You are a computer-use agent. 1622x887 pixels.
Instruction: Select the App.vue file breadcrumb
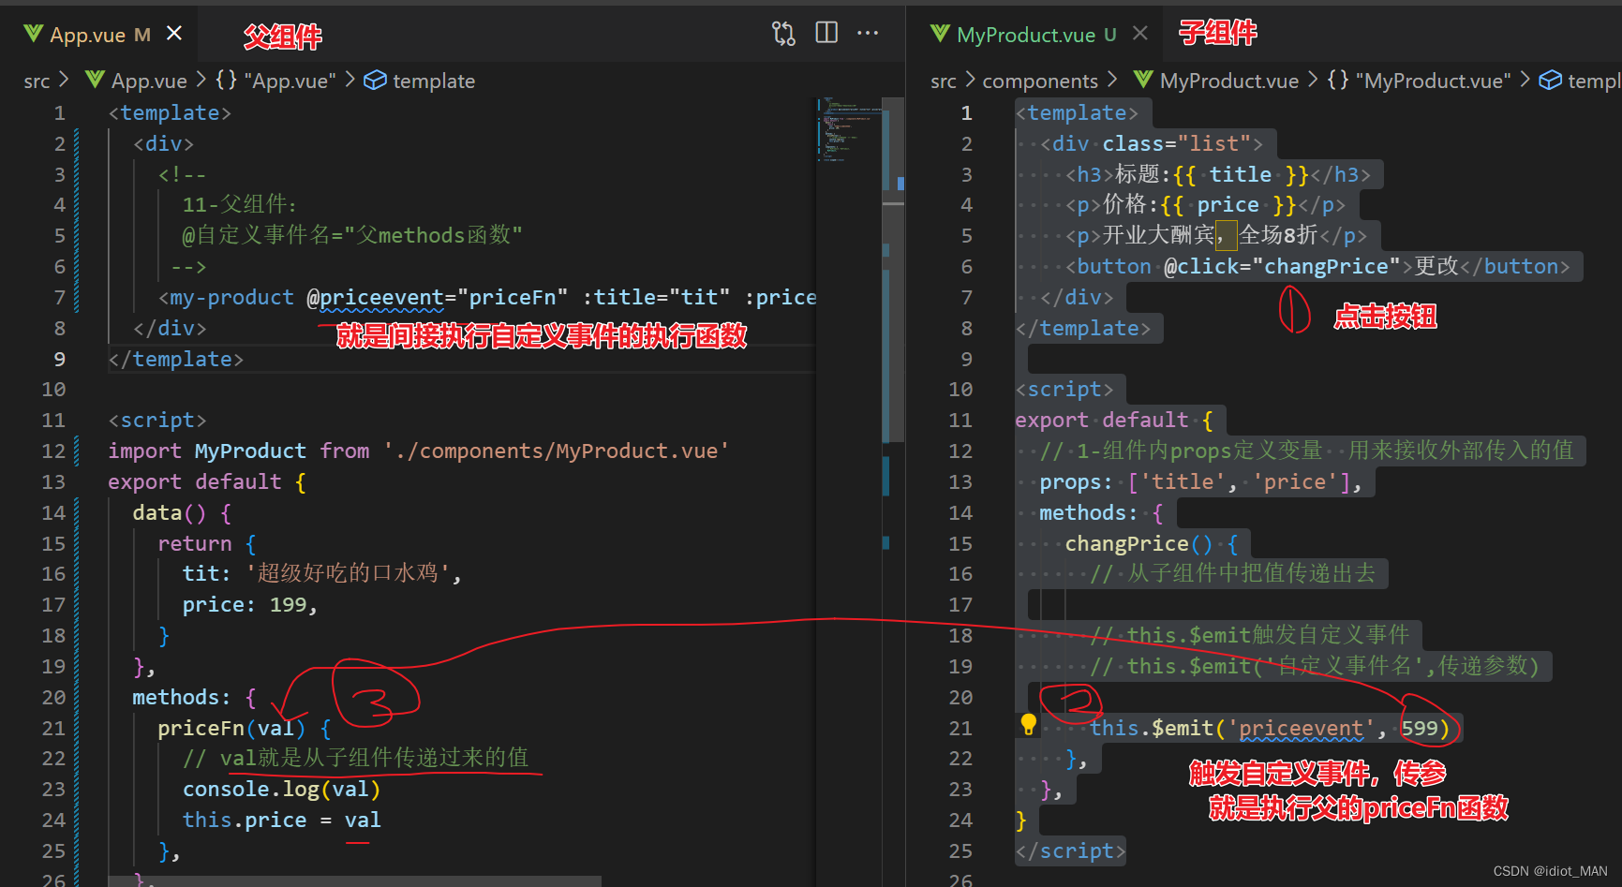(x=137, y=81)
